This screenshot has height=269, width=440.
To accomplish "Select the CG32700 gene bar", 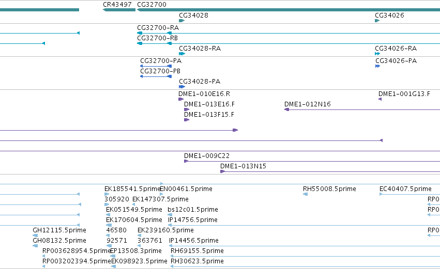I will tap(289, 10).
